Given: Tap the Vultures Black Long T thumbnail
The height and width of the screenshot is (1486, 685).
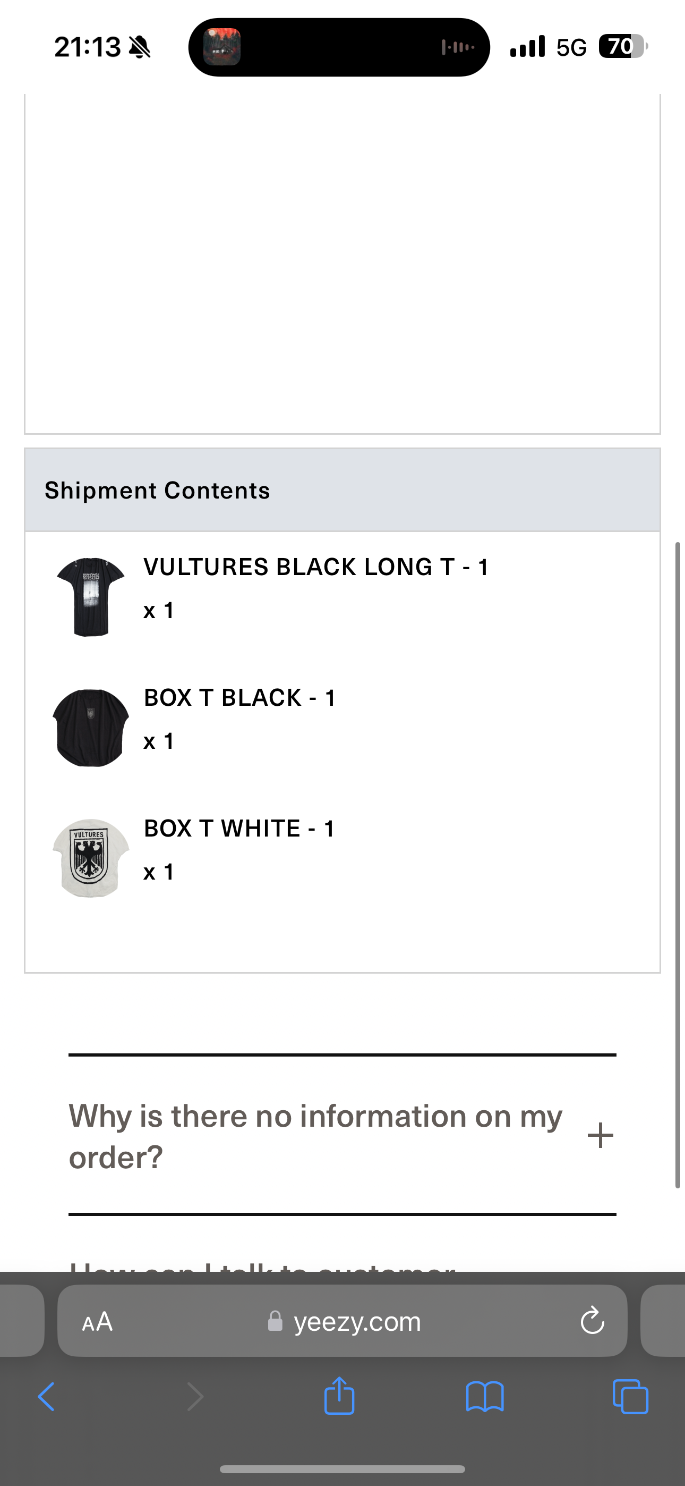Looking at the screenshot, I should (x=90, y=597).
